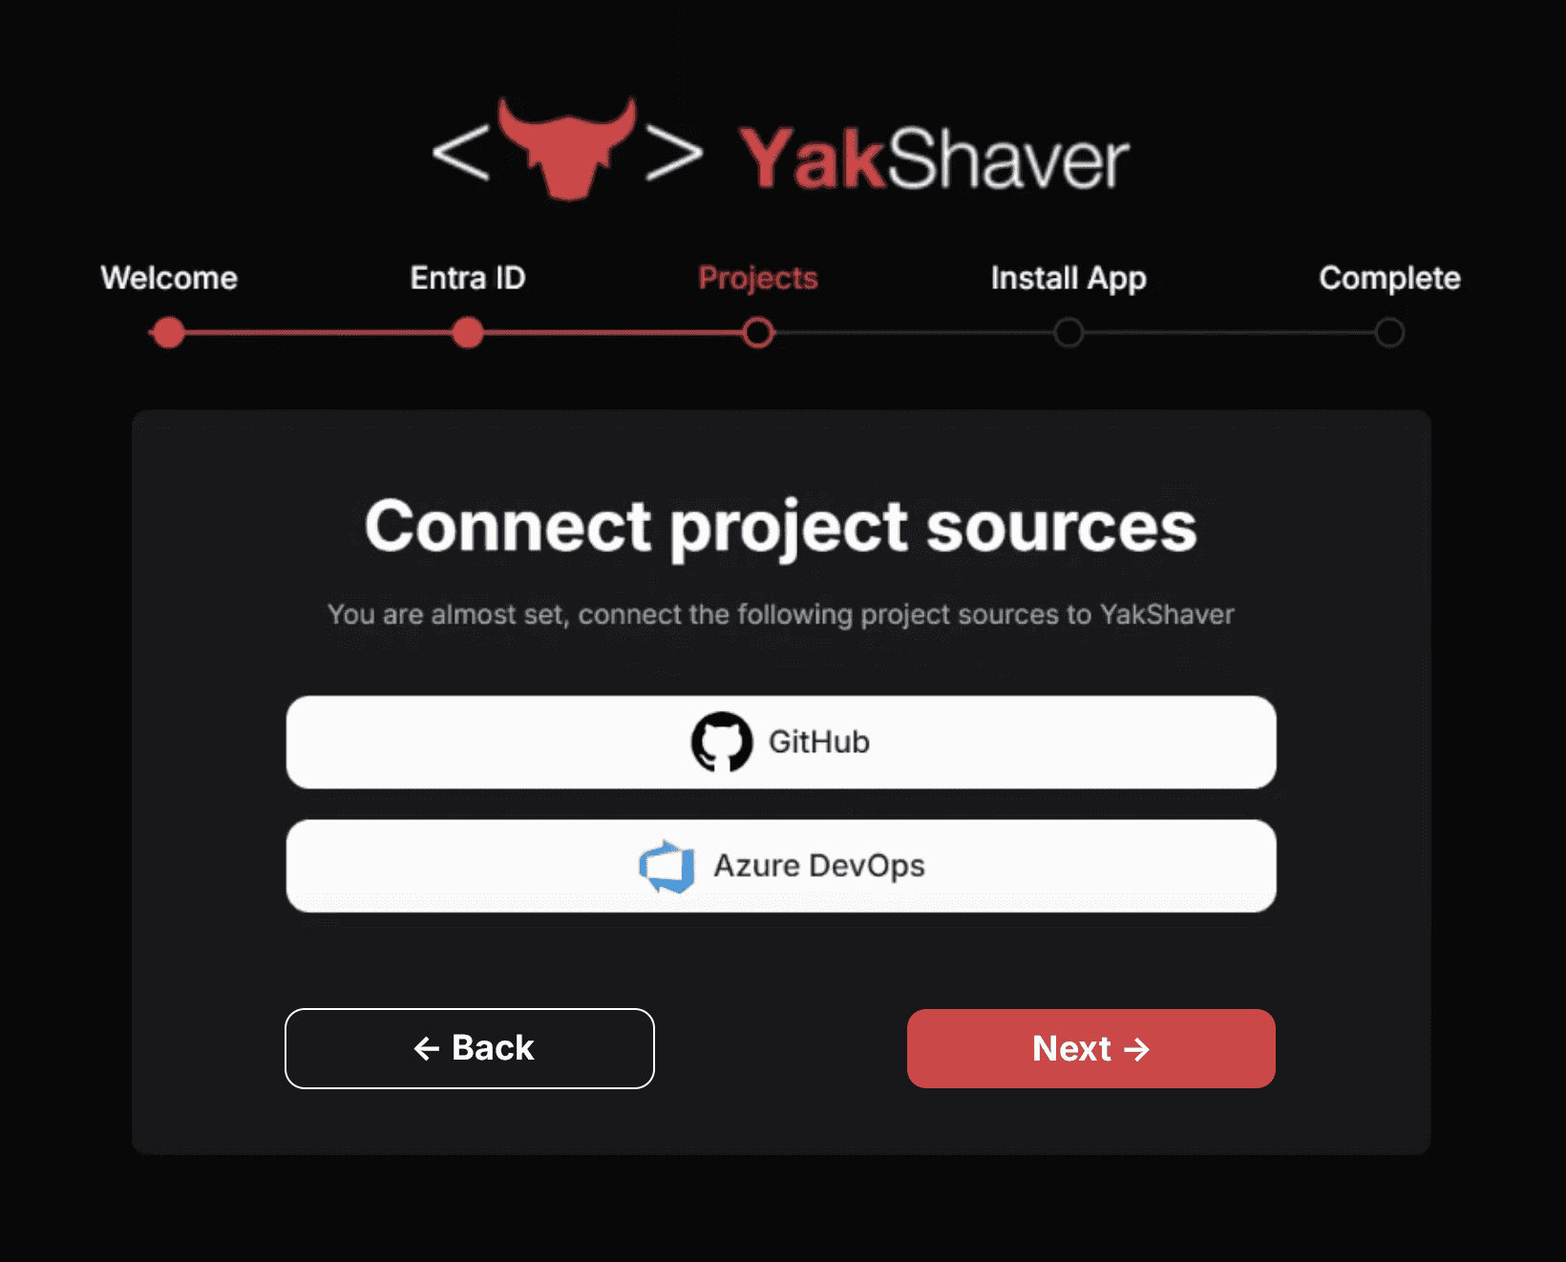Viewport: 1566px width, 1262px height.
Task: Select the Install App step circle
Action: [x=1069, y=333]
